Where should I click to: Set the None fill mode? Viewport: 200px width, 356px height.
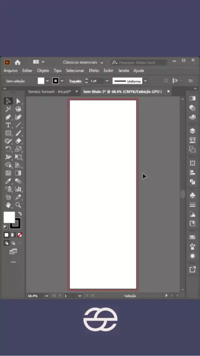point(20,235)
